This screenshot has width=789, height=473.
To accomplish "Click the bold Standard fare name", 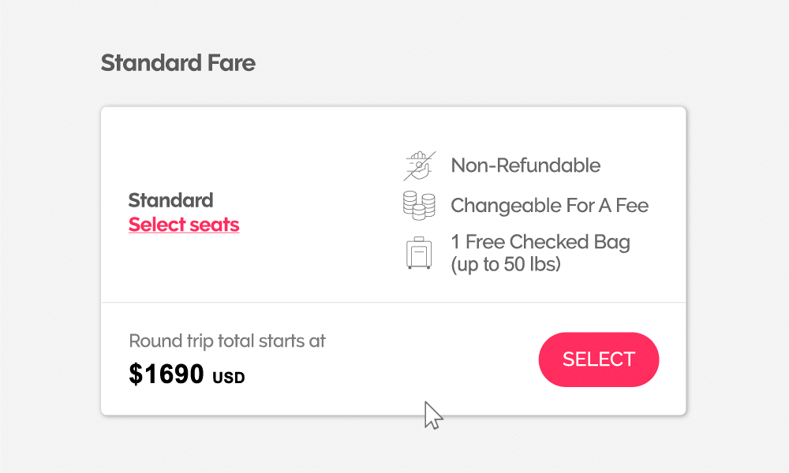I will coord(170,200).
